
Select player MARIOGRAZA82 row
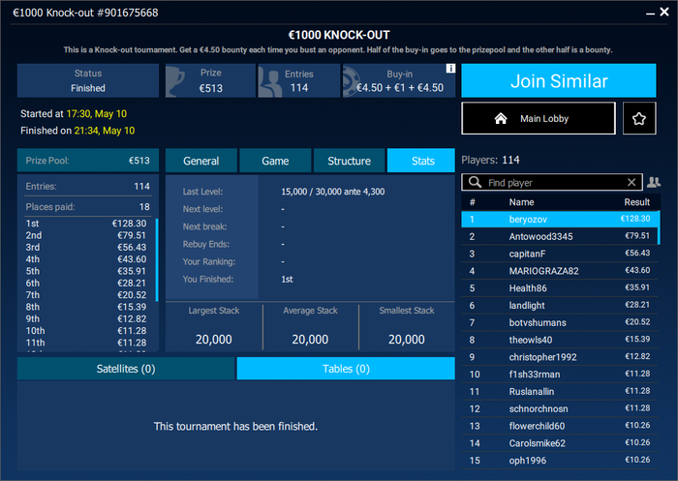[x=560, y=271]
